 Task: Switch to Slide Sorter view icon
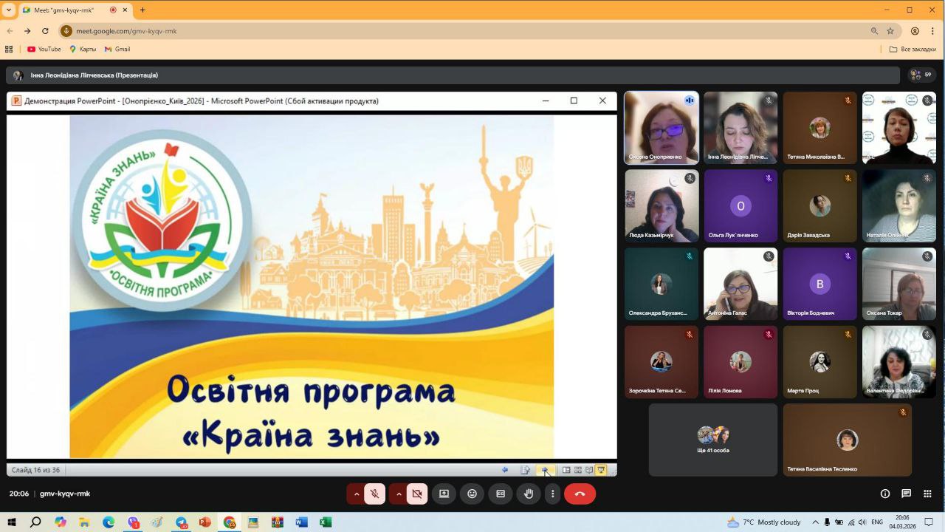pos(577,469)
